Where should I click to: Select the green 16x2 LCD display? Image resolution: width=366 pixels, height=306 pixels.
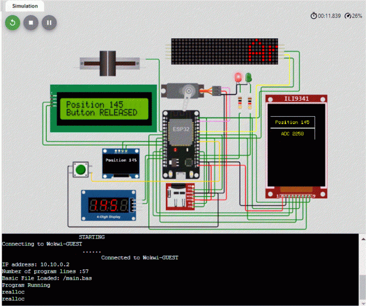102,109
